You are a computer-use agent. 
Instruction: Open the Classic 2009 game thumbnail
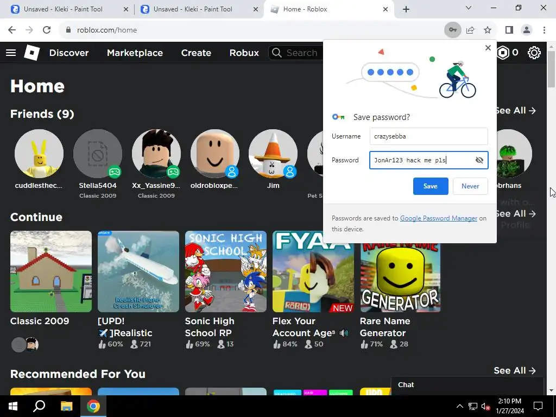(x=51, y=271)
